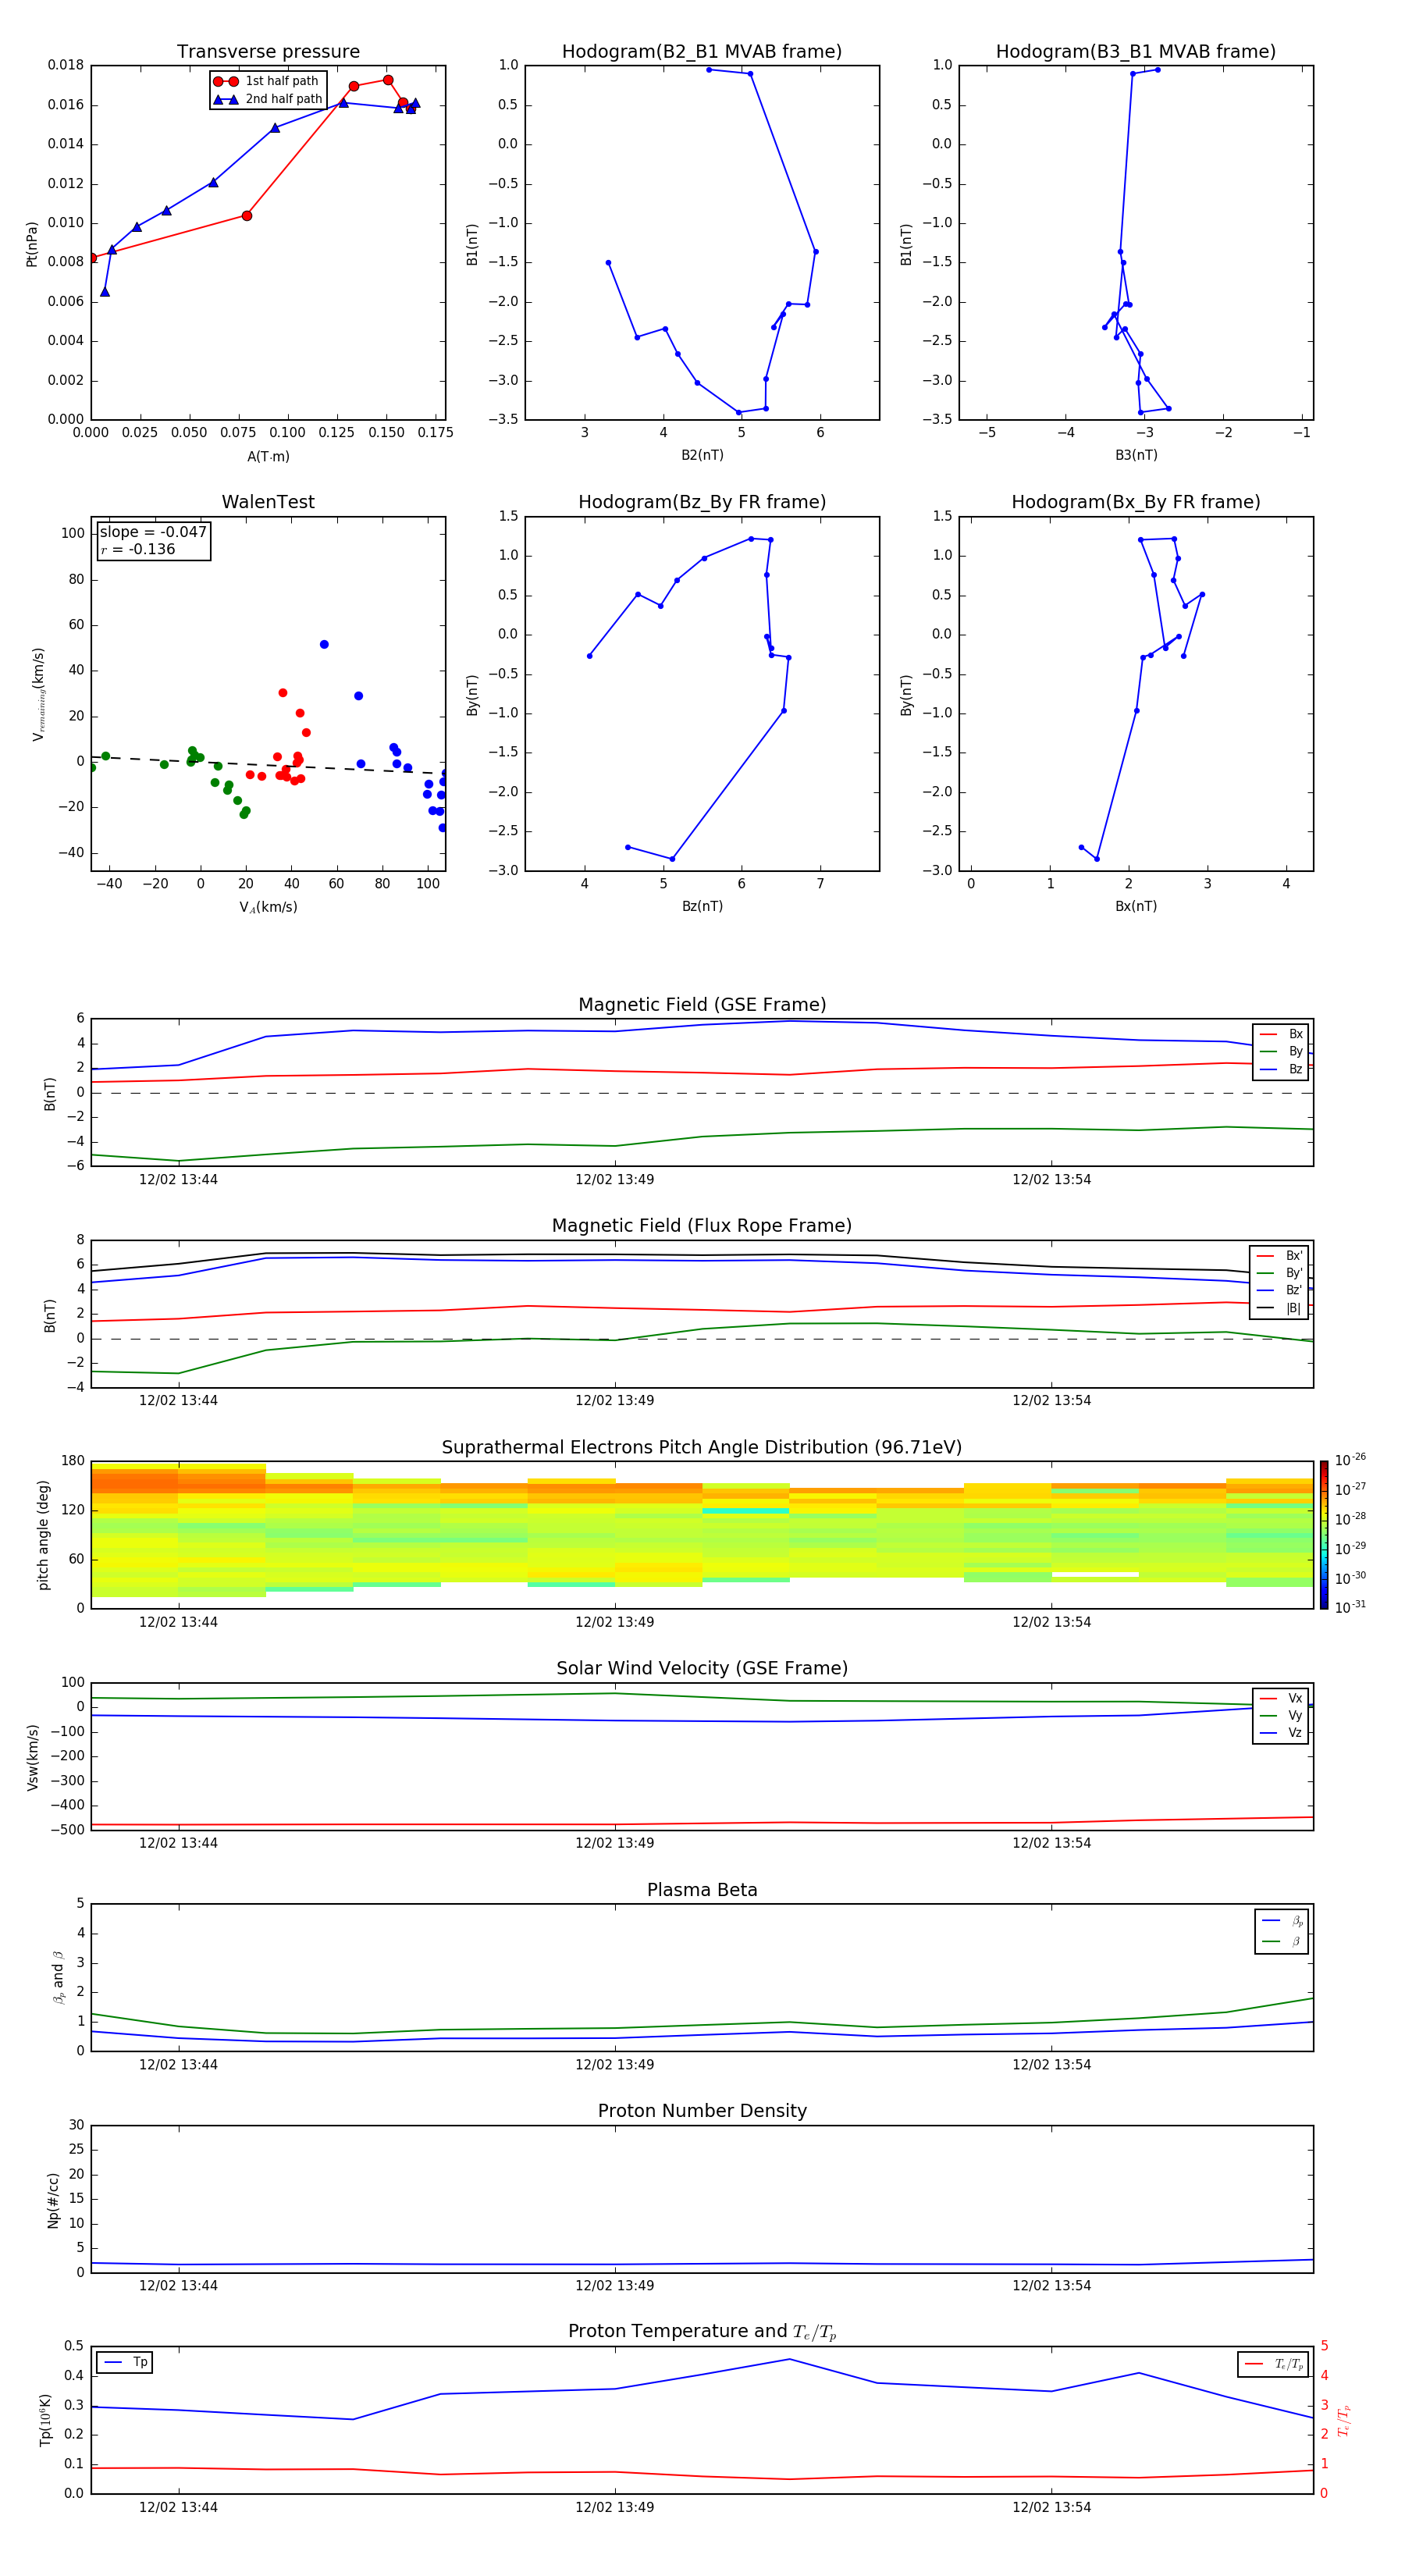Click the Te/Tp legend entry

(x=1274, y=2364)
